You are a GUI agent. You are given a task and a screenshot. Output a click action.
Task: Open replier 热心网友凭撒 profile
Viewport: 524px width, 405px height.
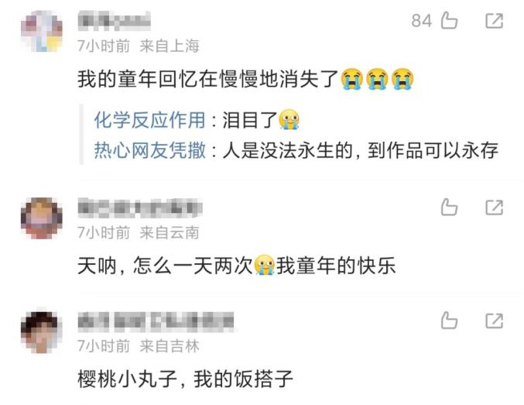(x=149, y=150)
